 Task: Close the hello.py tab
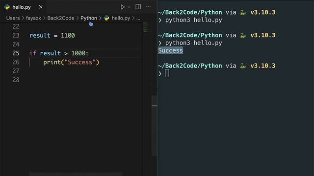pos(41,7)
